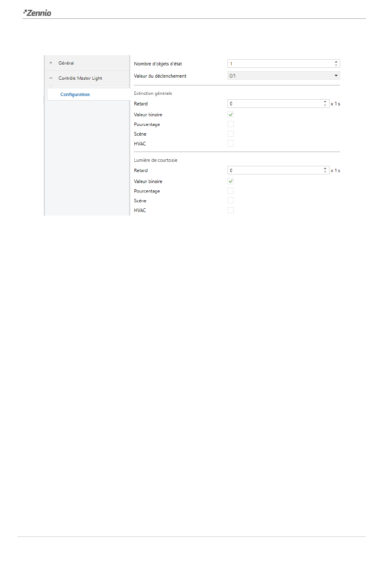Collapse the Contrôle Master Light section

[x=51, y=78]
